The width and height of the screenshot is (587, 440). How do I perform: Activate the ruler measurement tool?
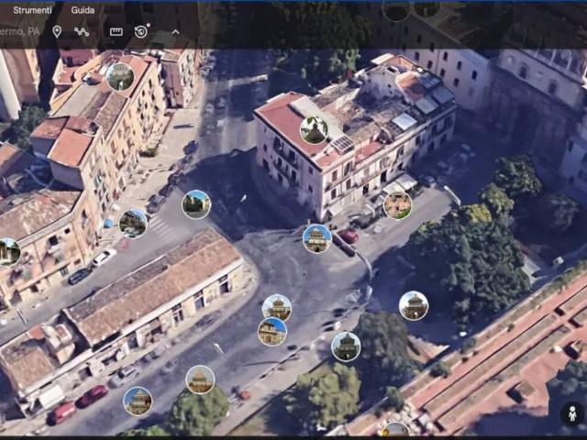tap(116, 31)
